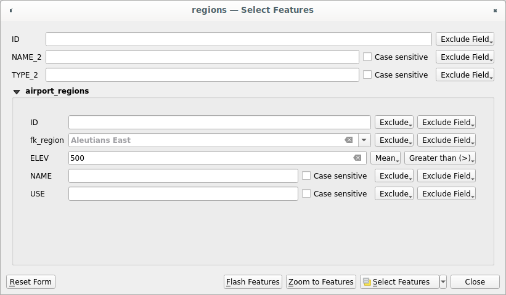Toggle Case sensitive for NAME_2
506x295 pixels.
coord(367,57)
